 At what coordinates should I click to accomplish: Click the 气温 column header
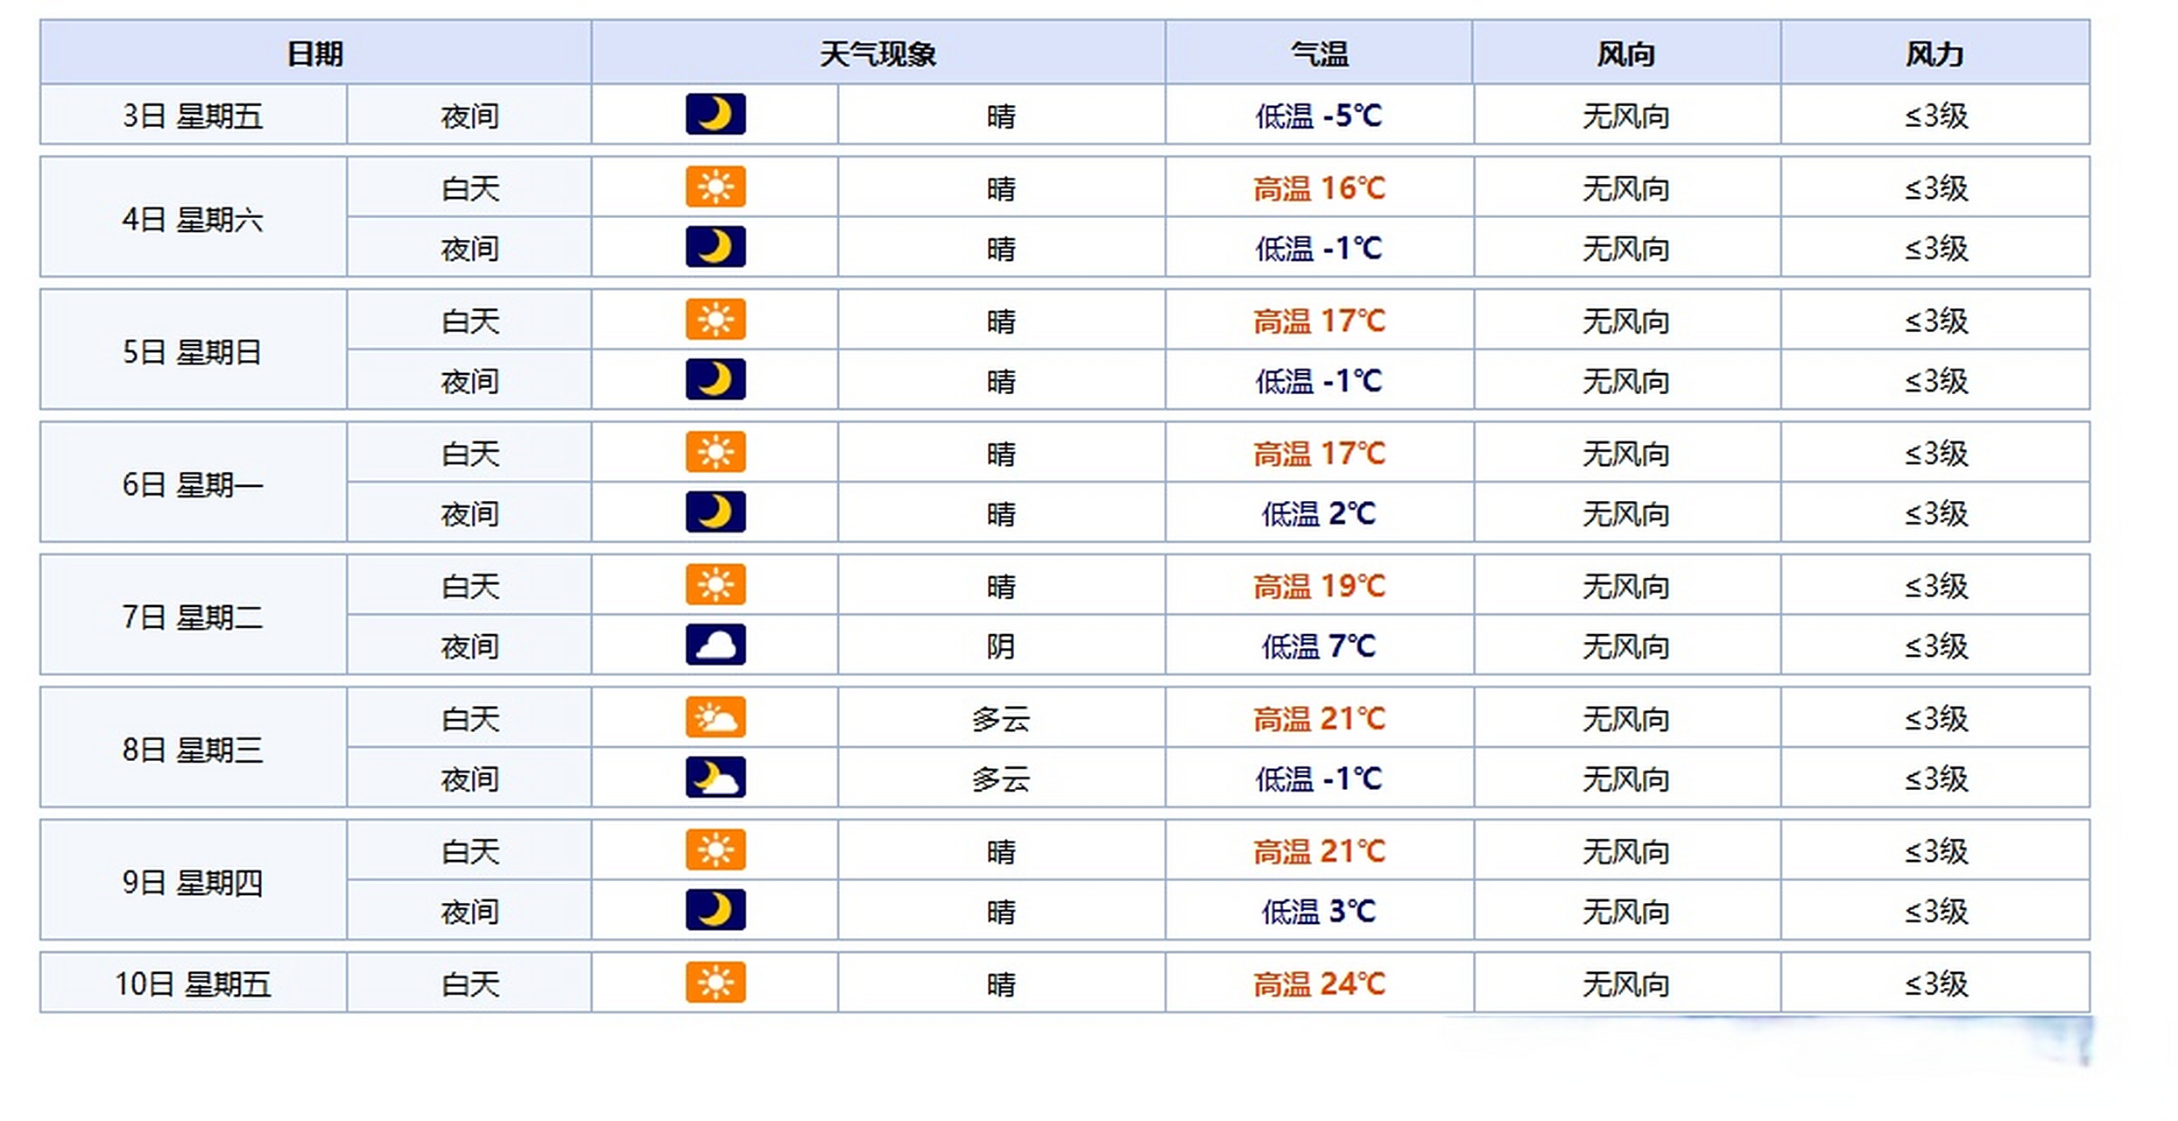1319,53
